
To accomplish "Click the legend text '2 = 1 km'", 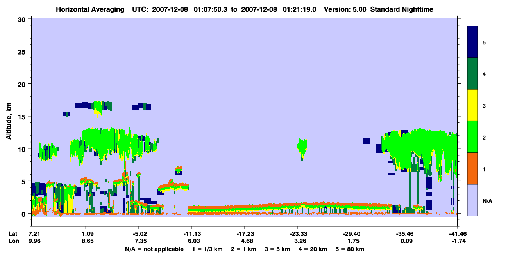I will coord(244,249).
